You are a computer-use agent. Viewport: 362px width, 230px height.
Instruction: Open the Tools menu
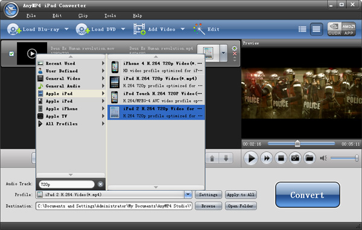tap(110, 16)
